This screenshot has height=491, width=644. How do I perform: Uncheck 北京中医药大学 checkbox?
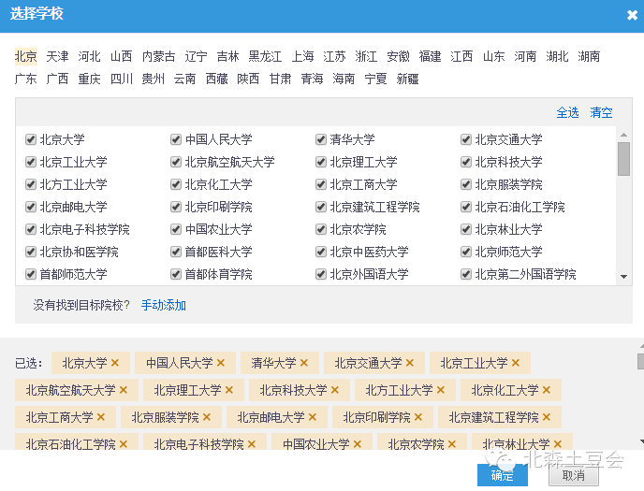click(x=321, y=252)
